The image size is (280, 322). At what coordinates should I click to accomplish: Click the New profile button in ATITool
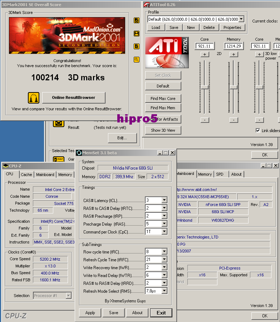point(191,27)
